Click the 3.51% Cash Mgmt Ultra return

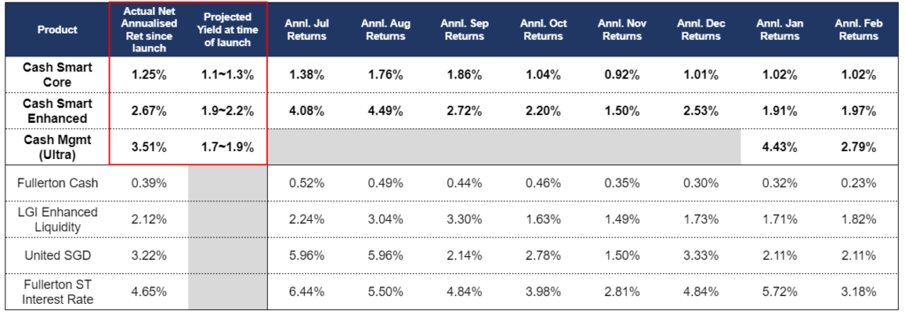[x=148, y=148]
